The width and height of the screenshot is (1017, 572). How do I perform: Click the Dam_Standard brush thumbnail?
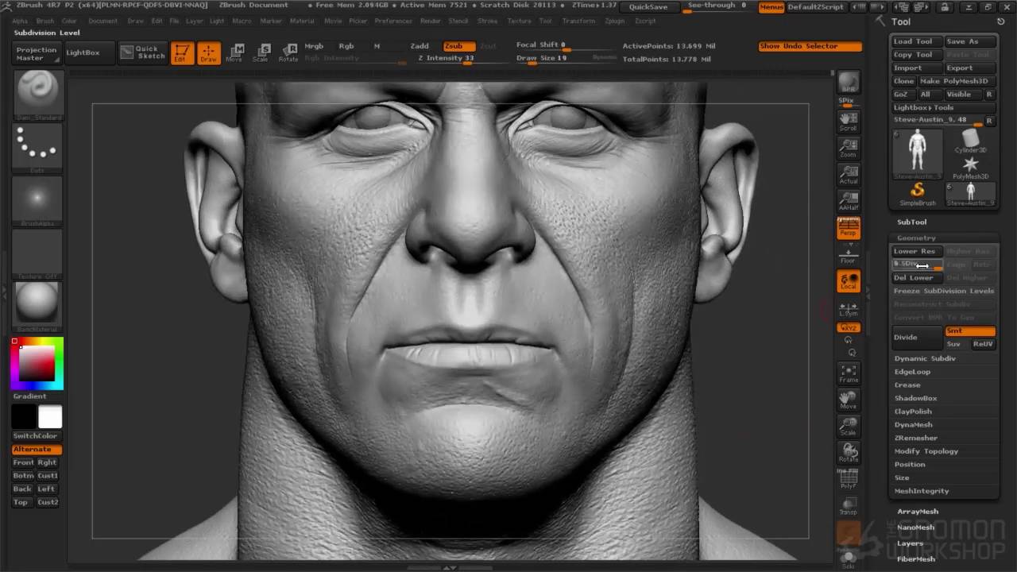[37, 96]
